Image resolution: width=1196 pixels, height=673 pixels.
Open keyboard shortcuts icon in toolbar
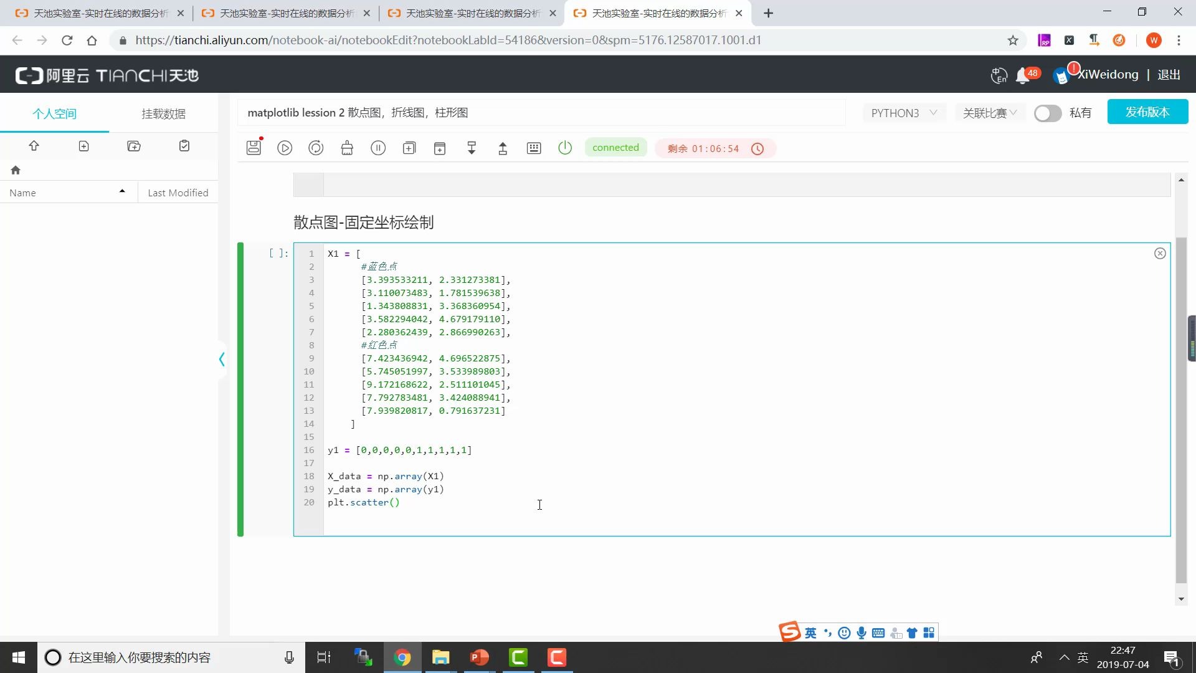click(534, 148)
